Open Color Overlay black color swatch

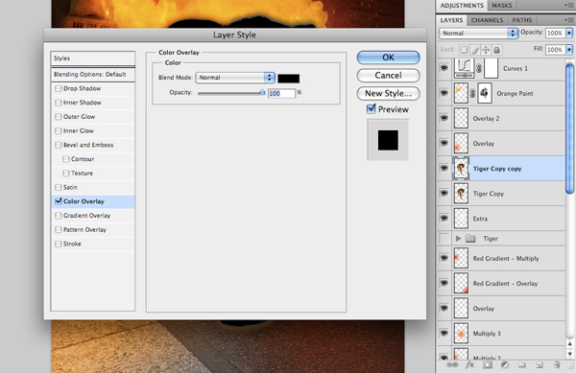tap(288, 78)
